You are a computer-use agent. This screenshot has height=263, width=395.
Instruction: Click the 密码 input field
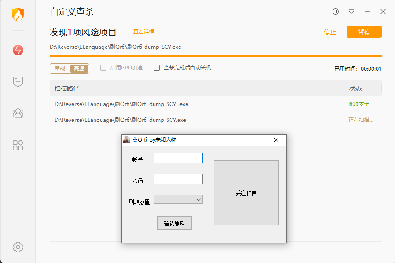pyautogui.click(x=178, y=179)
